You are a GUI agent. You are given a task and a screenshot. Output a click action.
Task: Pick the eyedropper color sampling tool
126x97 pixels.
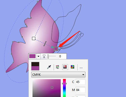click(x=49, y=67)
